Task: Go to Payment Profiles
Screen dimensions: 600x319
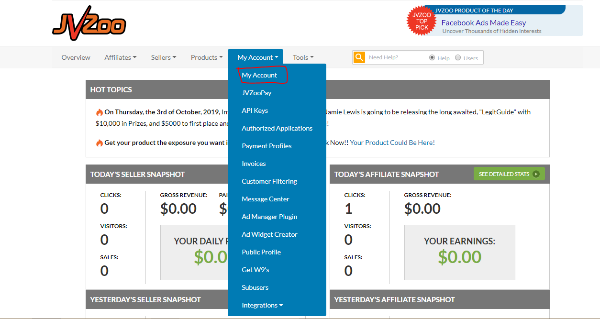Action: tap(267, 146)
